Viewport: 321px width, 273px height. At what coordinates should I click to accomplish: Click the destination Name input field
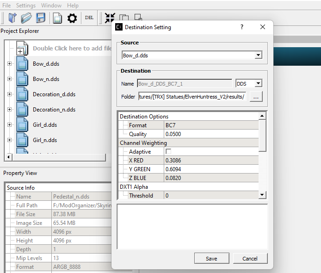pos(185,84)
